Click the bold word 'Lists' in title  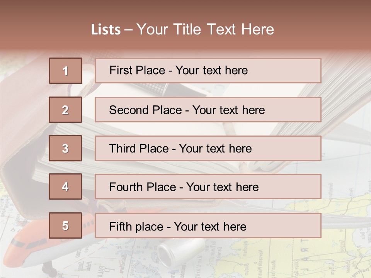pos(106,29)
